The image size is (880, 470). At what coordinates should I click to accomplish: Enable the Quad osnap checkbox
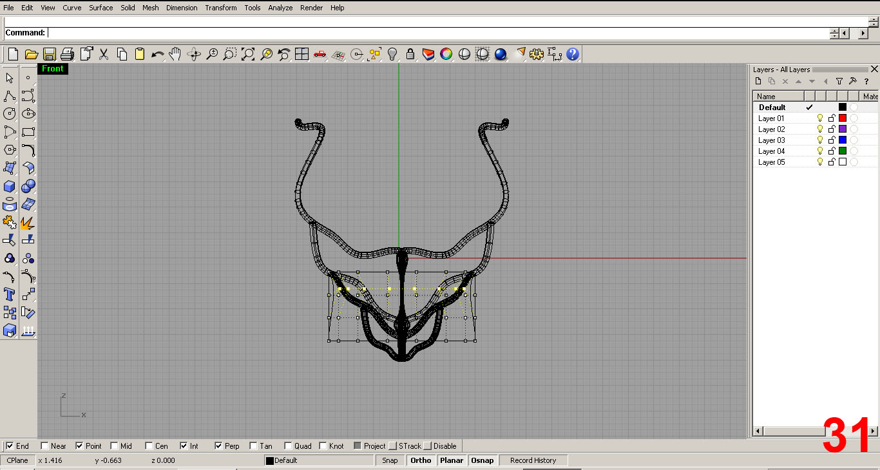[x=288, y=446]
